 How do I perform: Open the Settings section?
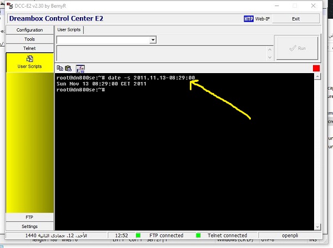(30, 226)
